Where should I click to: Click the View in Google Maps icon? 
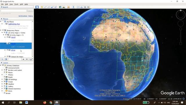tap(88, 7)
